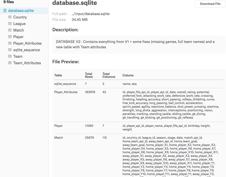Click the Table column header
Viewport: 226px width, 177px height.
pyautogui.click(x=58, y=75)
